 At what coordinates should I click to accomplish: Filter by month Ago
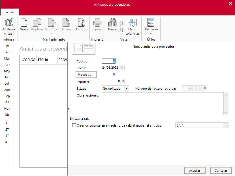point(7,90)
